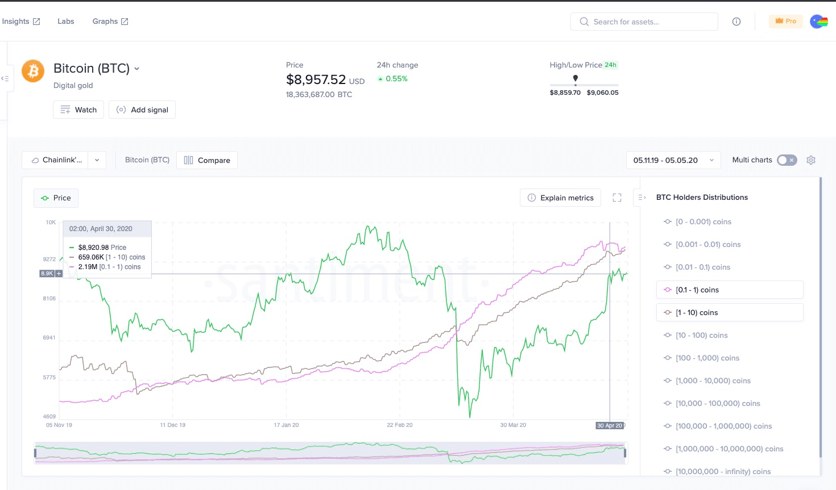
Task: Open the Bitcoin (BTC) asset dropdown chevron
Action: [x=137, y=69]
